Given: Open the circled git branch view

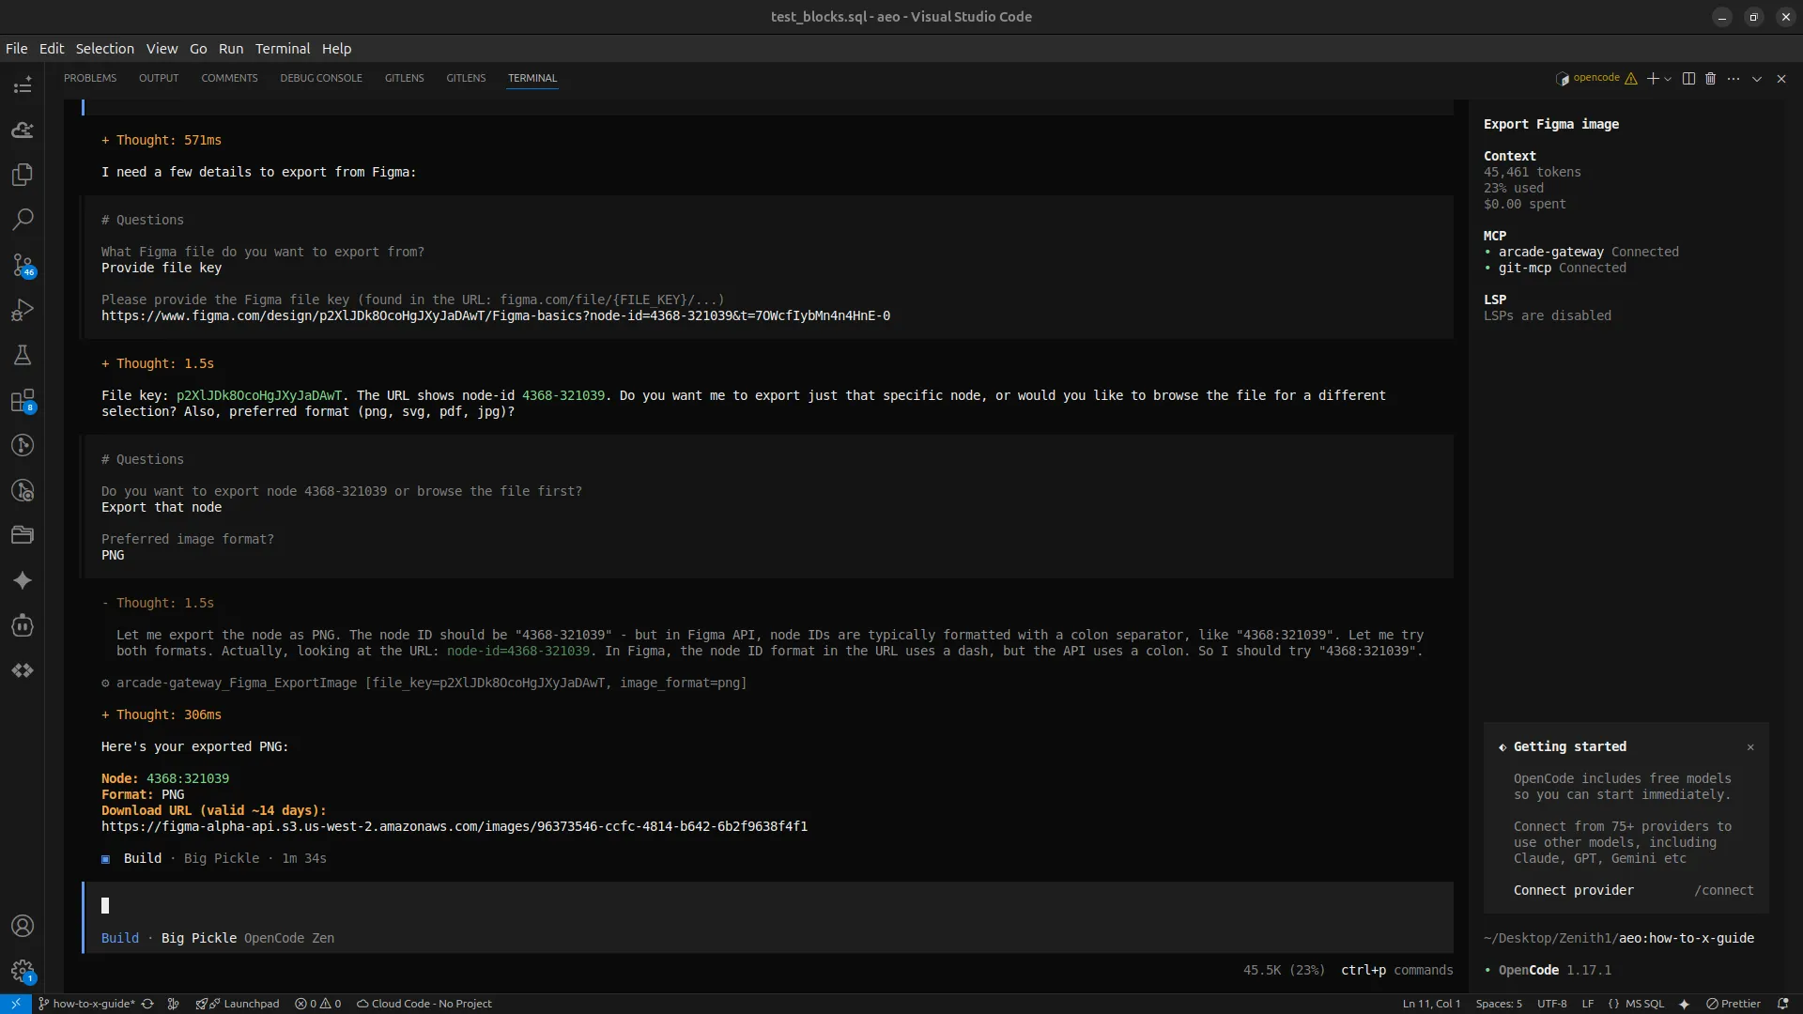Looking at the screenshot, I should [23, 445].
